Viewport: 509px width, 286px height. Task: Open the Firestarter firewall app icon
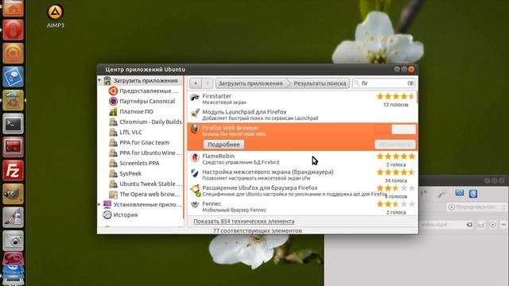point(195,97)
